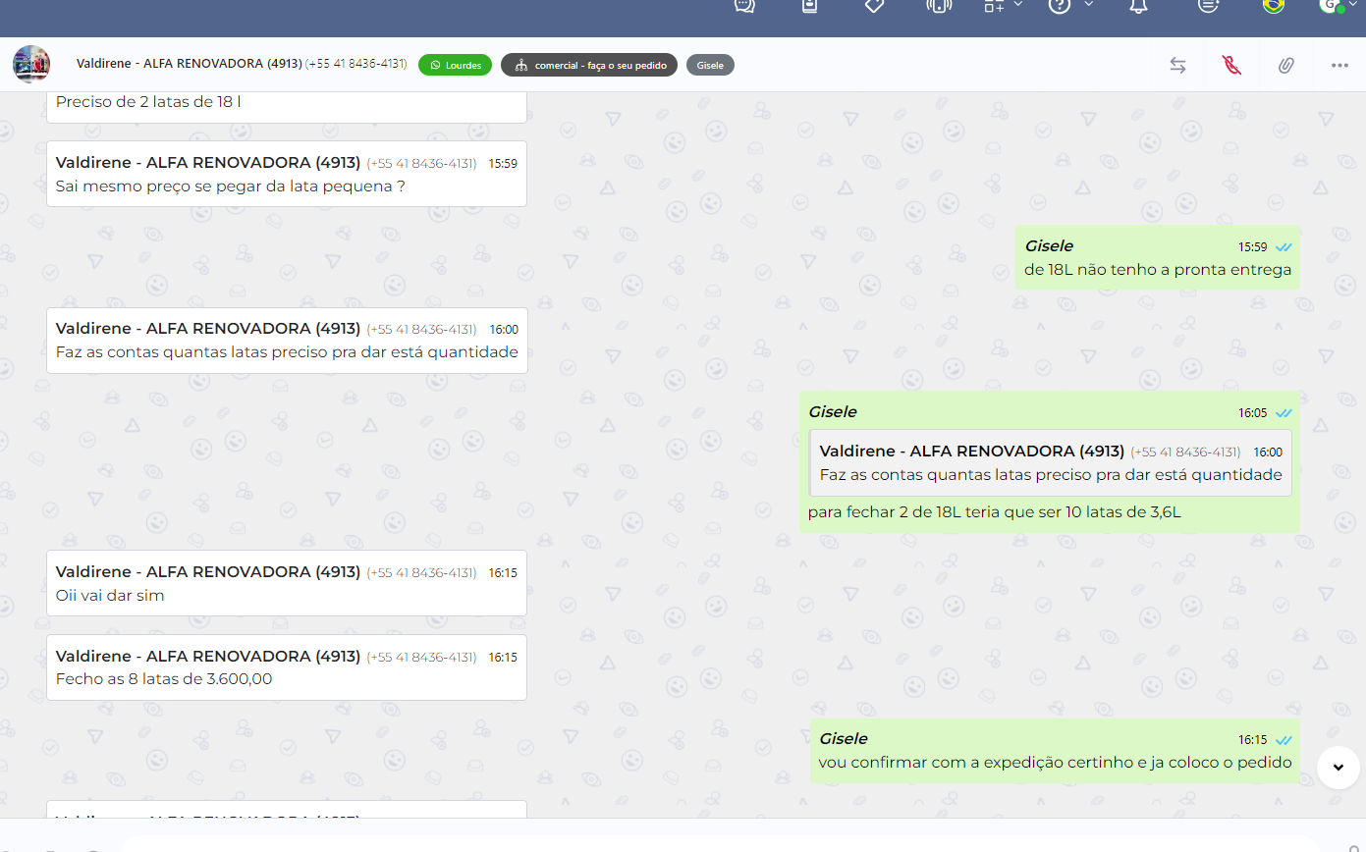Click the scroll-to-bottom arrow button
The height and width of the screenshot is (852, 1366).
[1338, 767]
